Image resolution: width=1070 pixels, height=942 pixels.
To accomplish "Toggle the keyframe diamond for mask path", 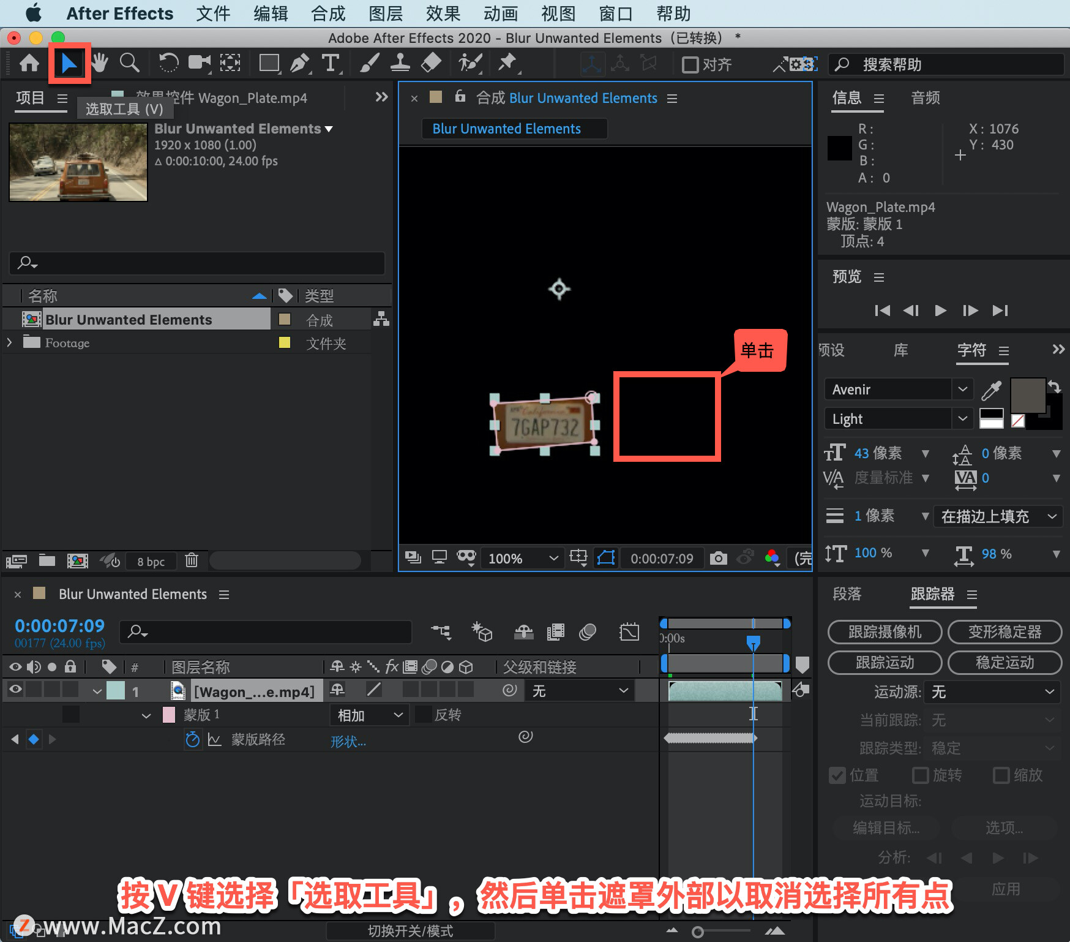I will 34,739.
